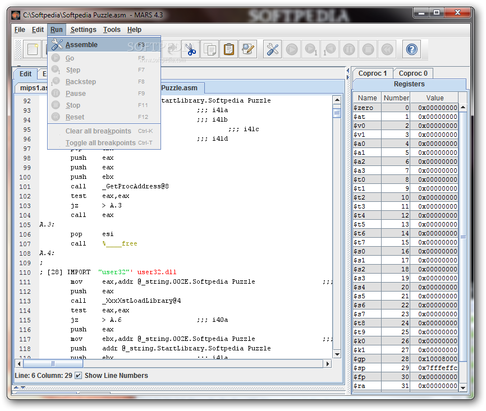Viewport: 486px width, 411px height.
Task: Click the editor scroll up arrow
Action: click(337, 100)
